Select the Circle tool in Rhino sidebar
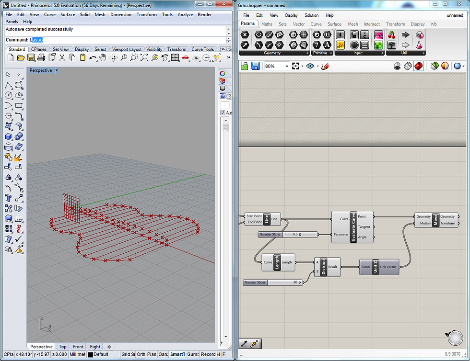 [x=9, y=95]
